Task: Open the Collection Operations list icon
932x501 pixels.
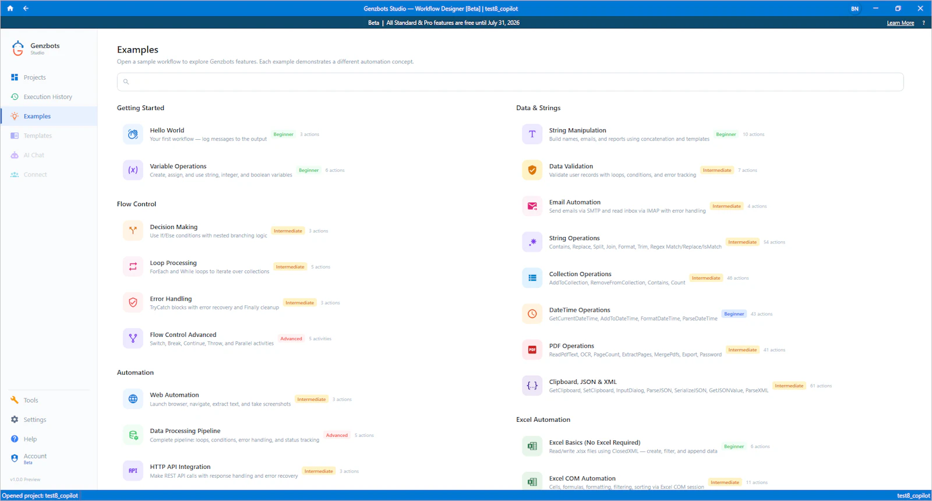Action: (x=532, y=278)
